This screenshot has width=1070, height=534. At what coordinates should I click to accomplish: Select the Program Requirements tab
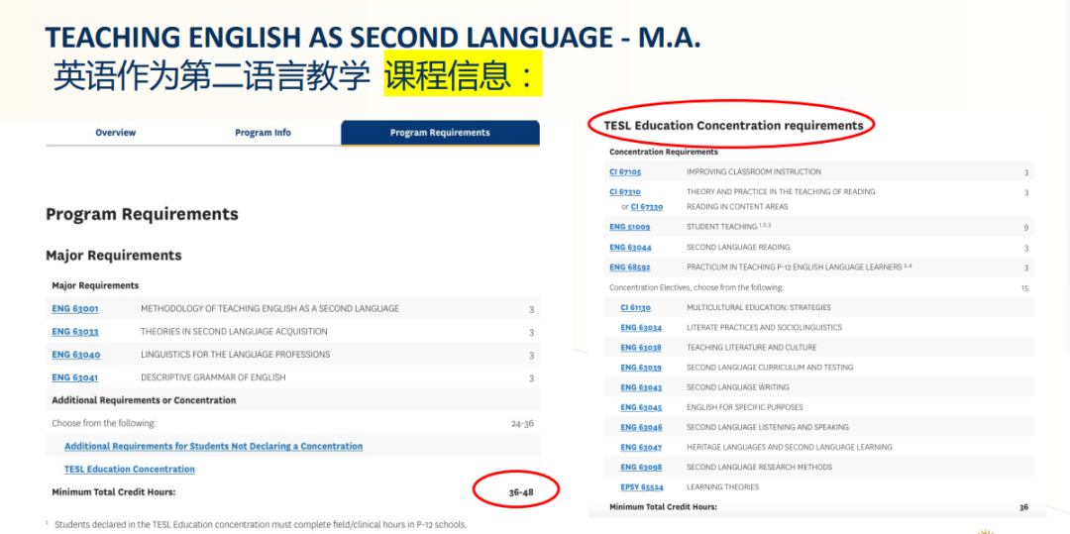click(x=440, y=133)
